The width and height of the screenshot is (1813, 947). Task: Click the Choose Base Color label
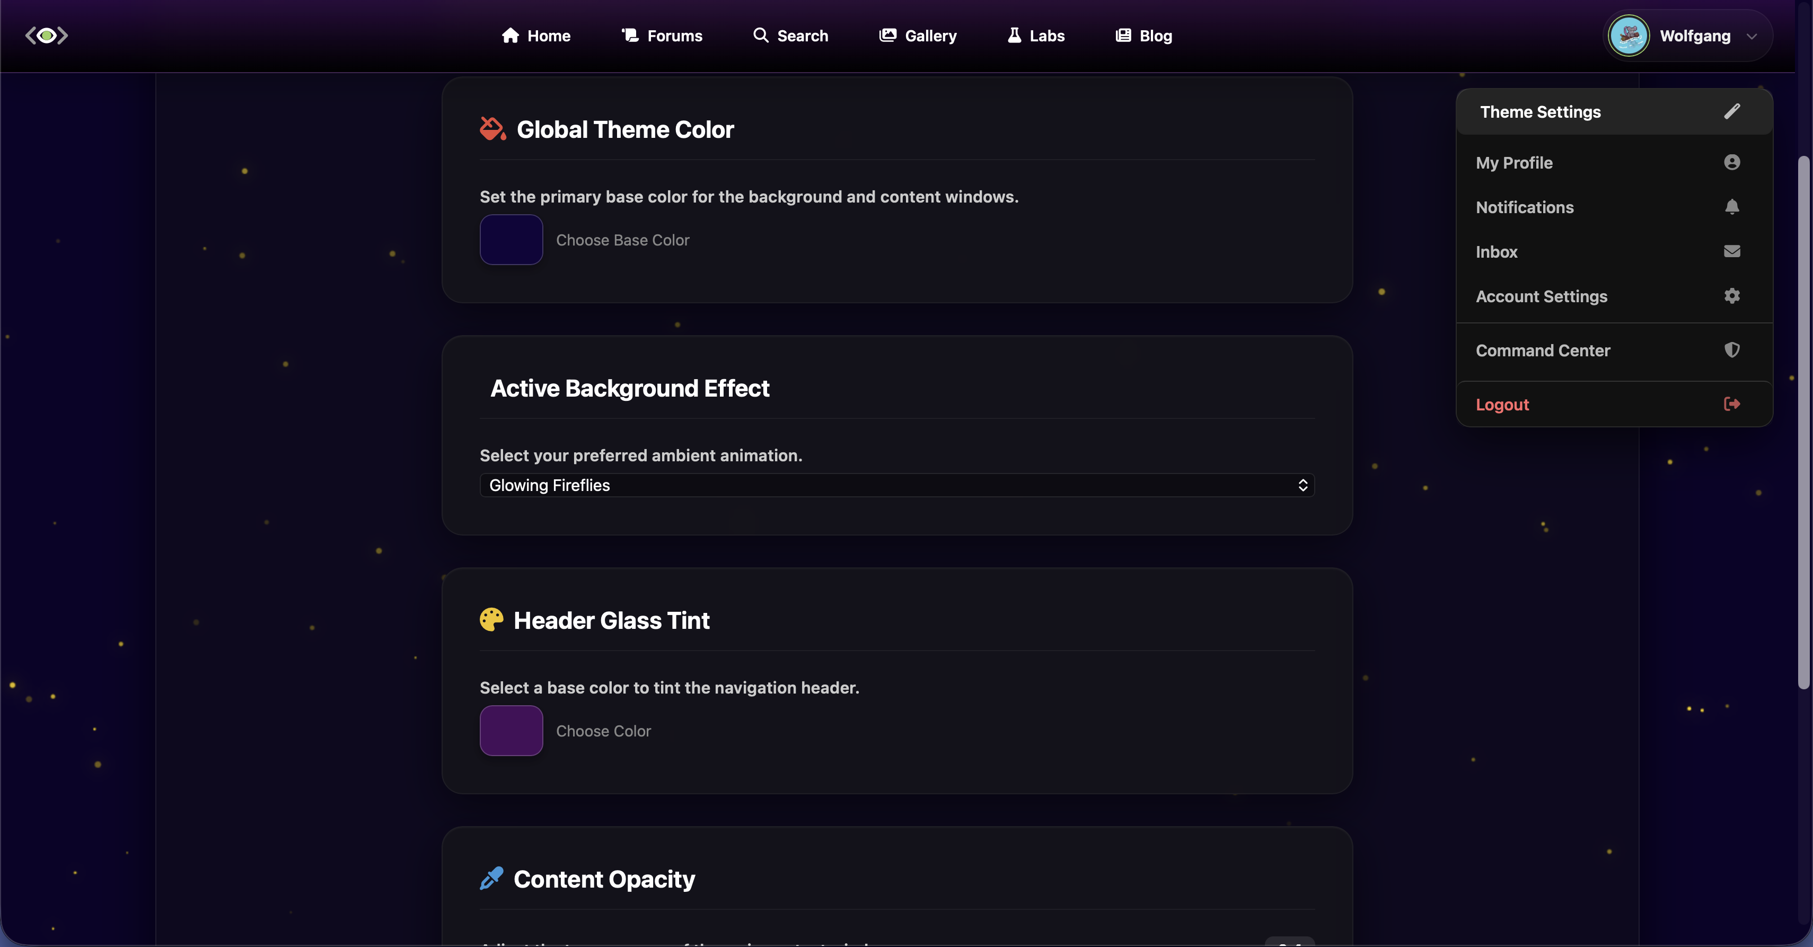[x=622, y=240]
